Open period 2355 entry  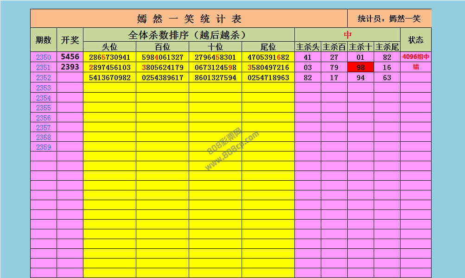click(x=44, y=107)
